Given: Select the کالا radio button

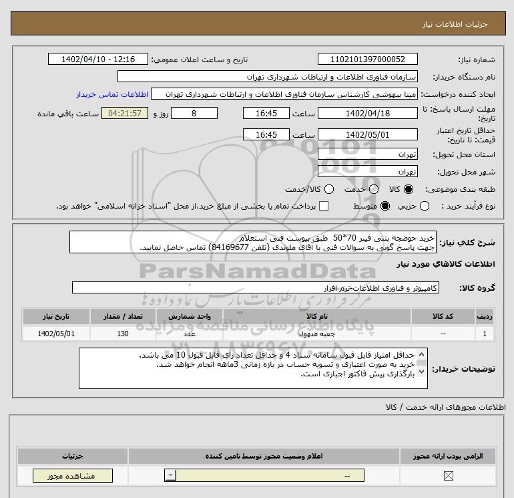Looking at the screenshot, I should click(409, 189).
